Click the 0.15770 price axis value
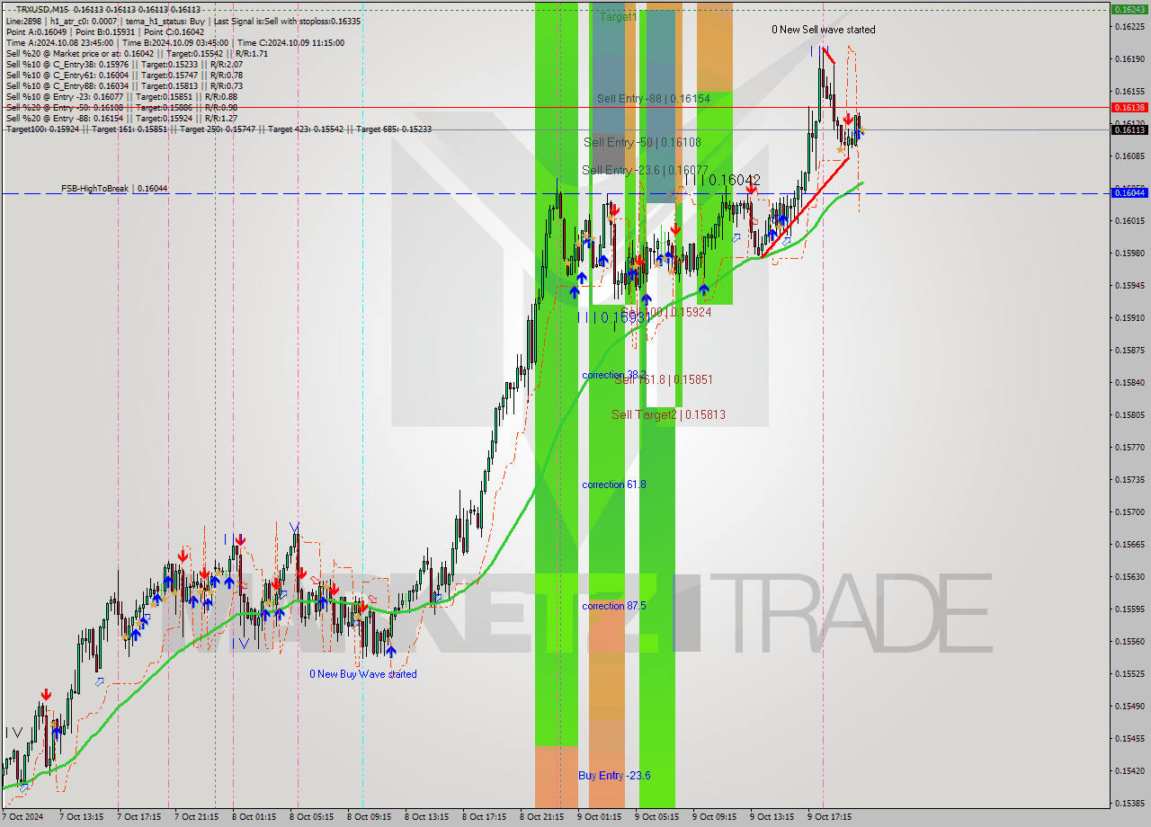1151x827 pixels. [1129, 447]
